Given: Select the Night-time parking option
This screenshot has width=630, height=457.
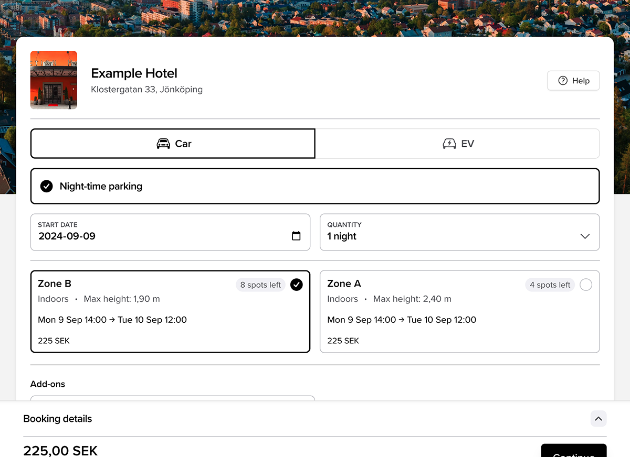Looking at the screenshot, I should (315, 186).
